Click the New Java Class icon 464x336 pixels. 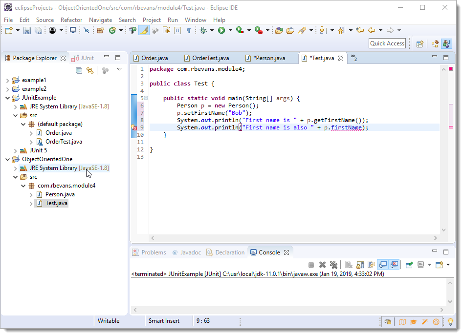click(x=112, y=30)
